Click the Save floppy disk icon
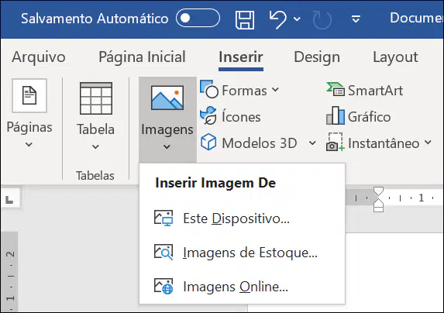 pyautogui.click(x=245, y=20)
